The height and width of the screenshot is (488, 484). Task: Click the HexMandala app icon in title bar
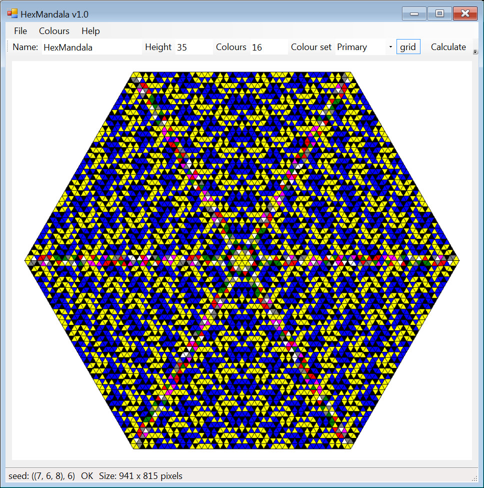(x=12, y=14)
